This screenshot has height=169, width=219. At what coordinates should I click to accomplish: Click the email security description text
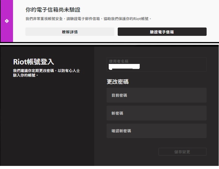(x=89, y=19)
